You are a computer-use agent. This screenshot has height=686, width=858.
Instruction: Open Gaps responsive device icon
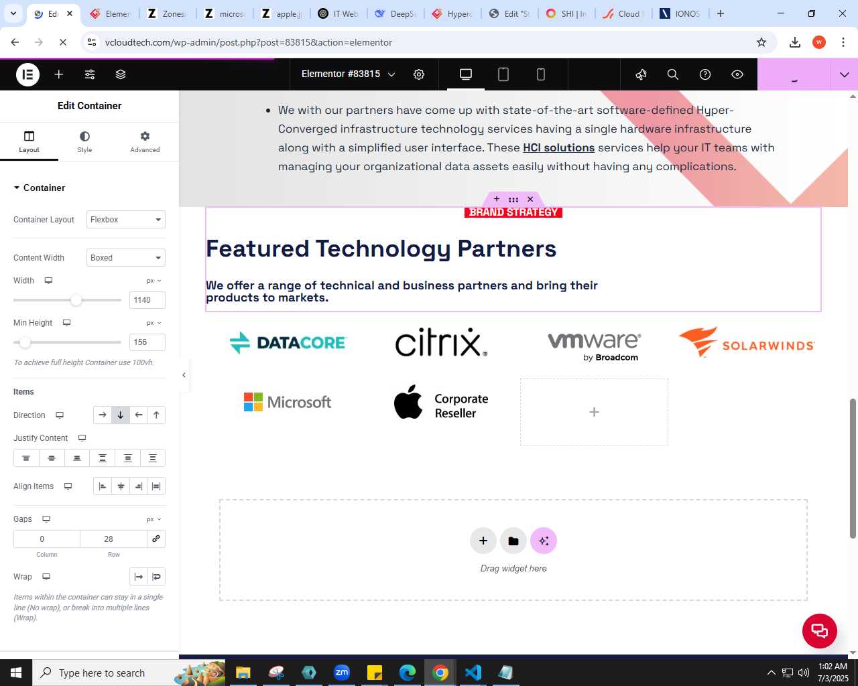click(46, 519)
